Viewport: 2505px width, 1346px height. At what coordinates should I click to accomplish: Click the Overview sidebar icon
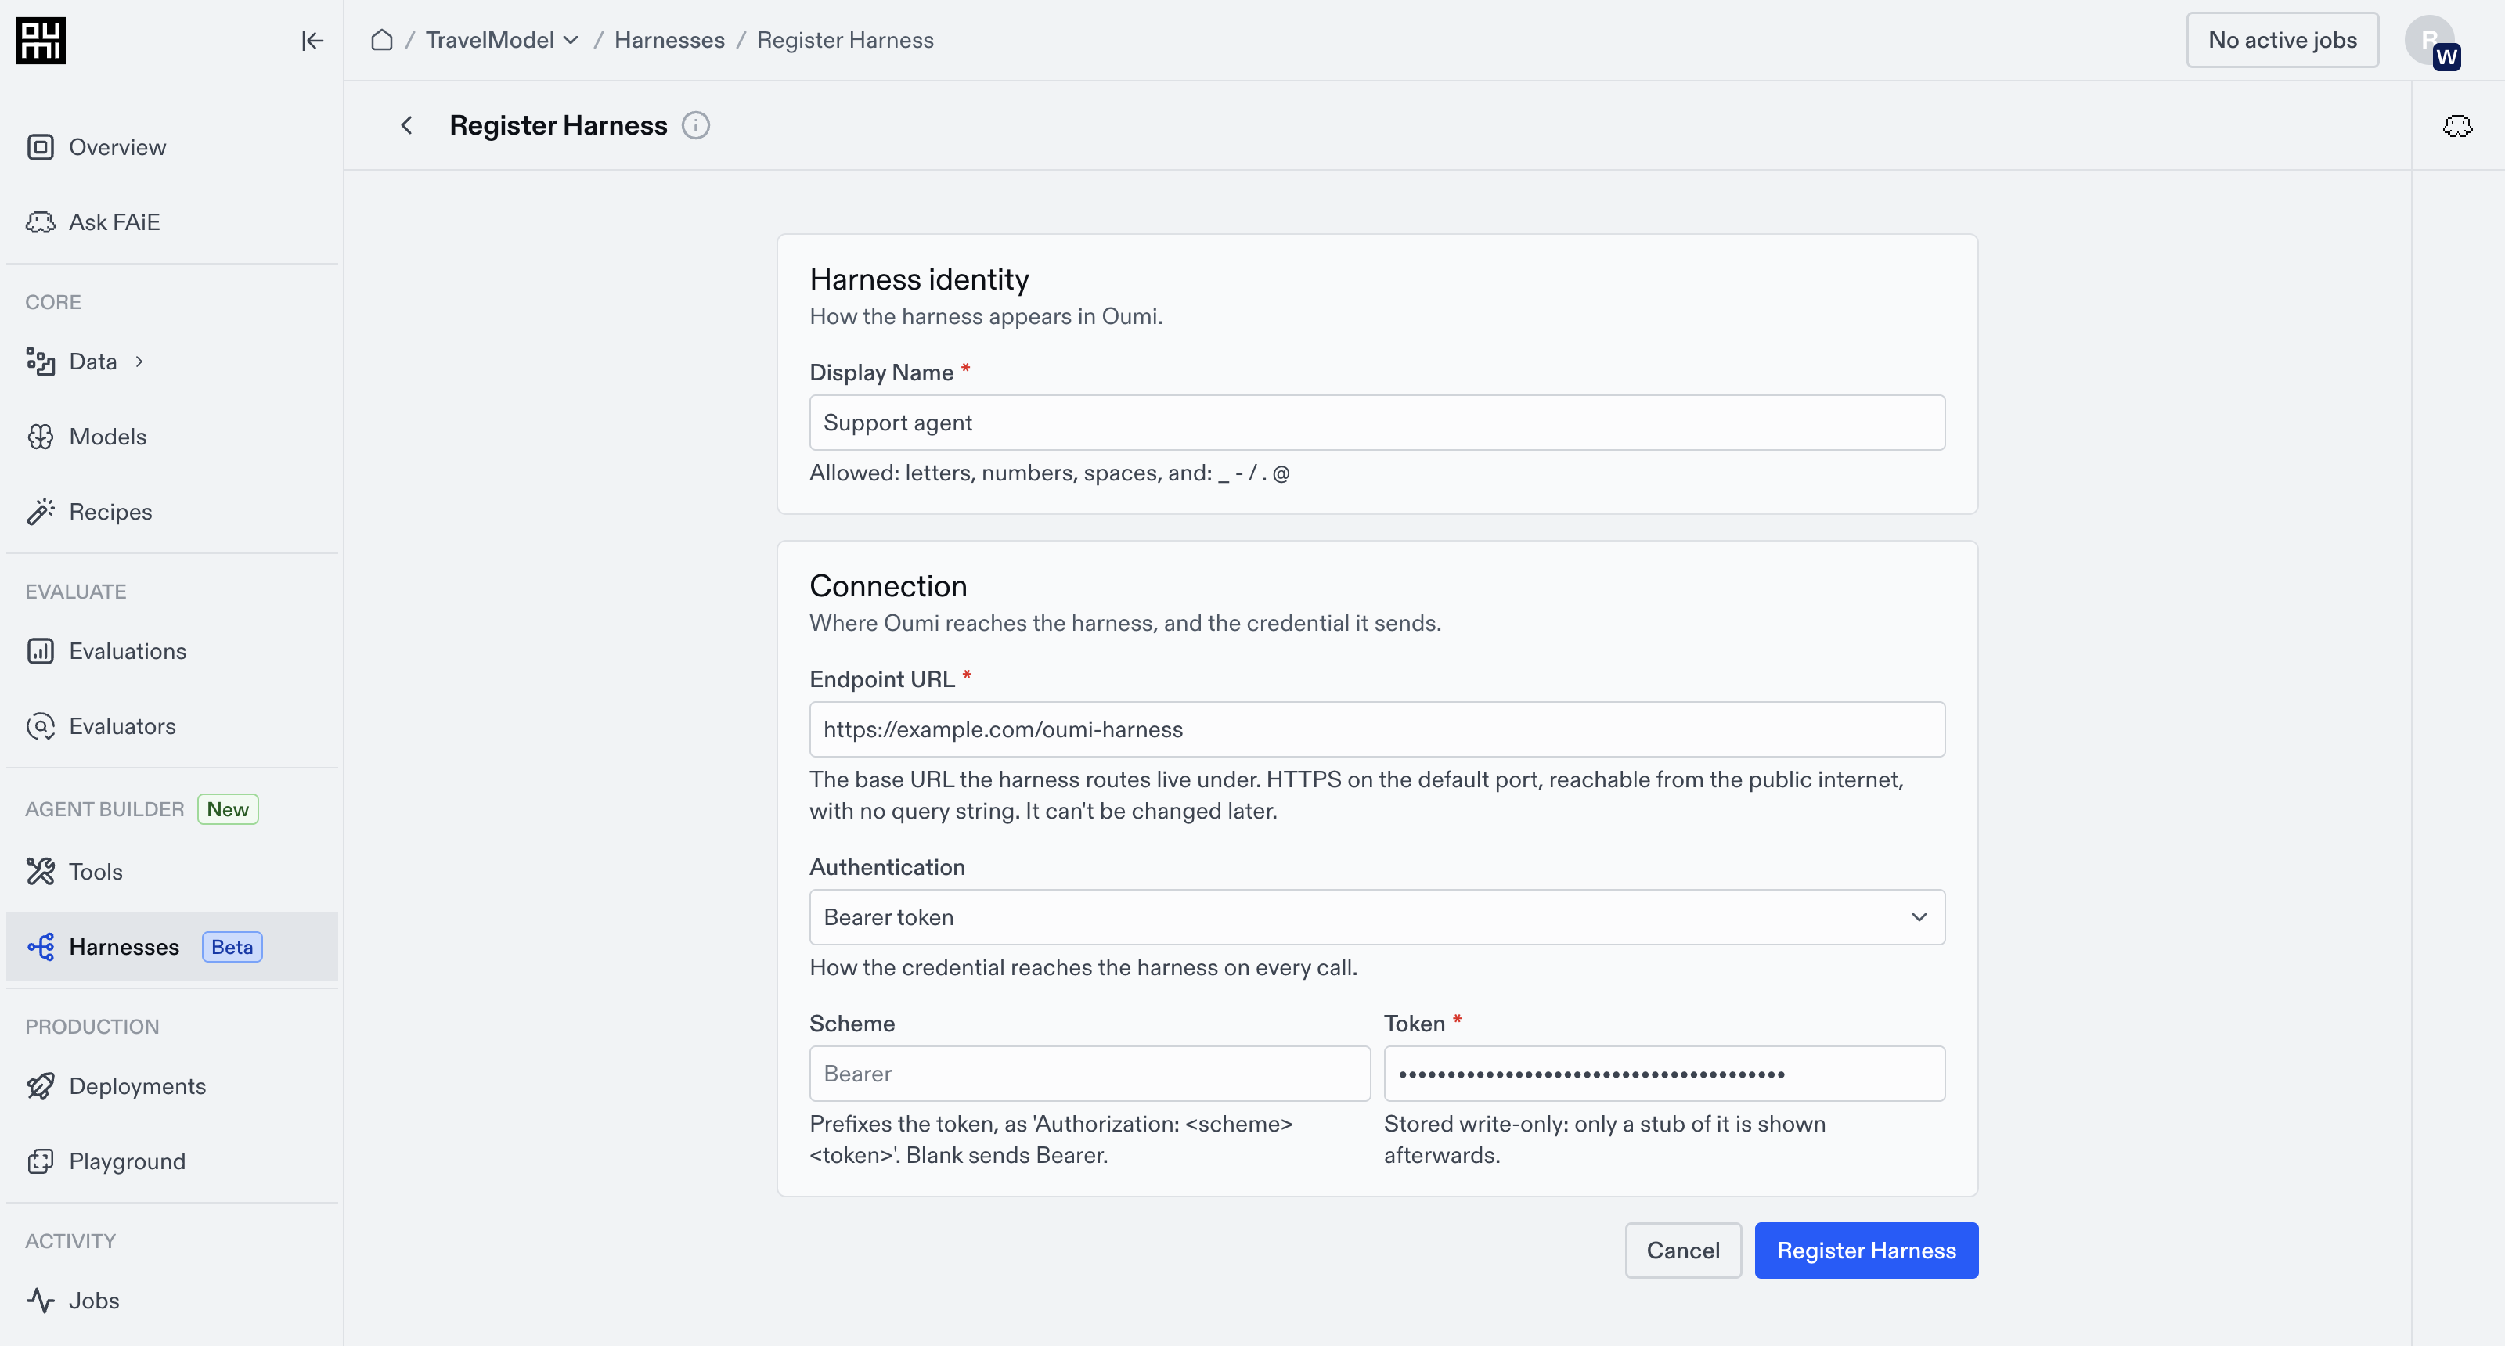coord(40,147)
